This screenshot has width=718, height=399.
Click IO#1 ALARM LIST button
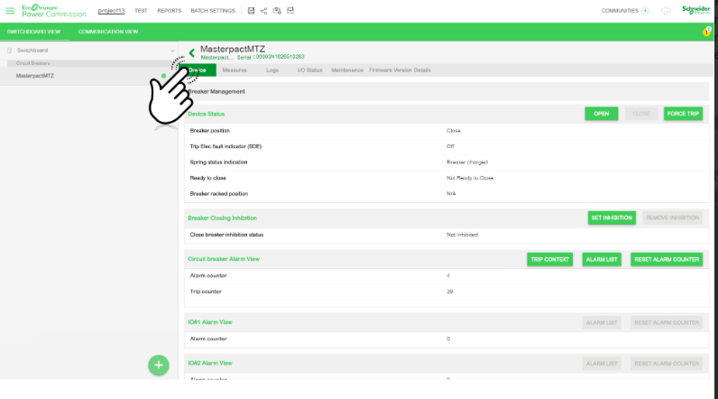(x=602, y=322)
